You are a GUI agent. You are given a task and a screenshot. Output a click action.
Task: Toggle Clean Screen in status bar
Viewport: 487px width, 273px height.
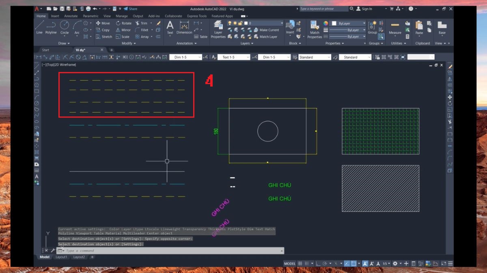(444, 263)
